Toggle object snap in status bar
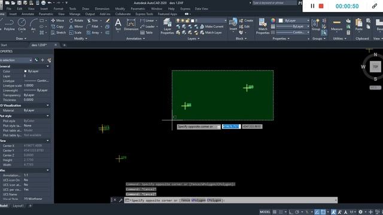The width and height of the screenshot is (383, 215). coord(323,212)
